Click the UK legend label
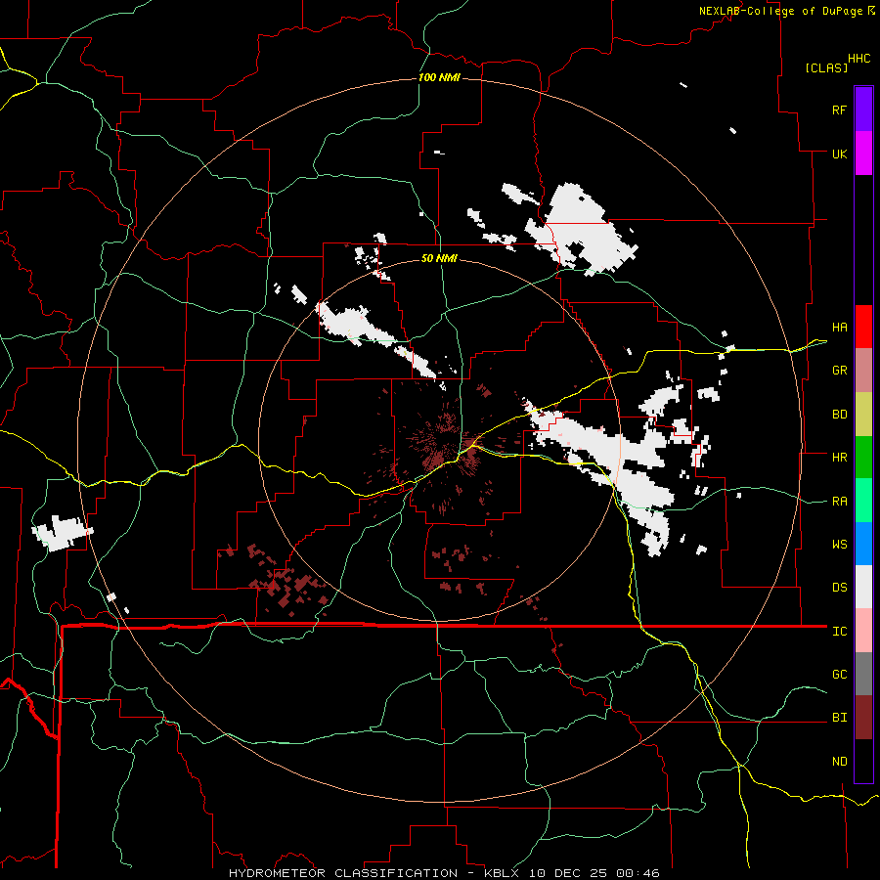Screen dimensions: 880x880 [x=839, y=154]
